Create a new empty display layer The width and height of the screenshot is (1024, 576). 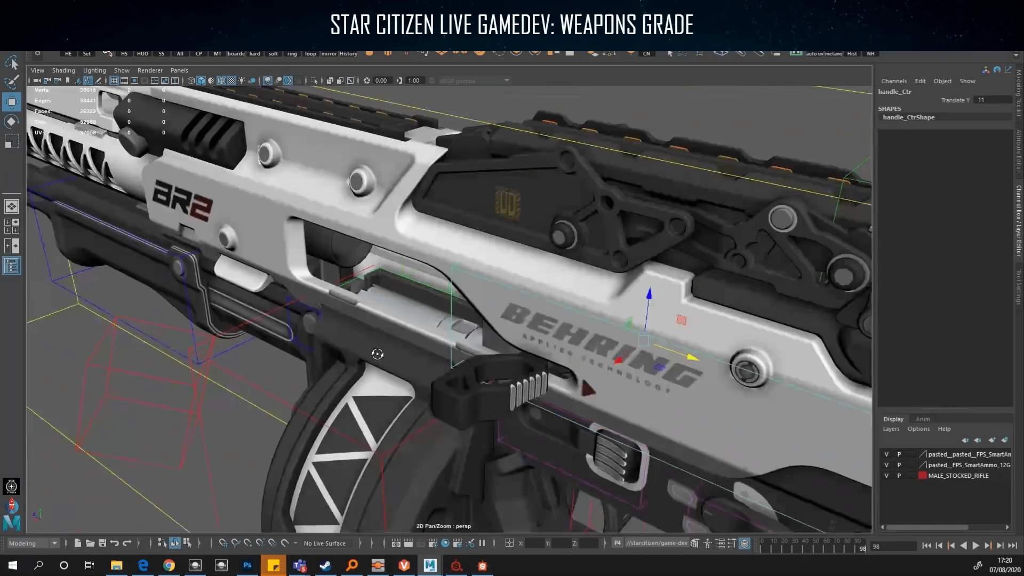992,441
